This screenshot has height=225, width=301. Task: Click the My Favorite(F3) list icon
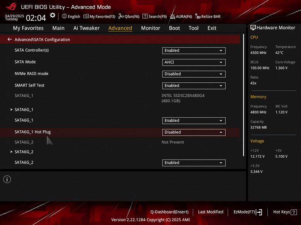pos(86,17)
